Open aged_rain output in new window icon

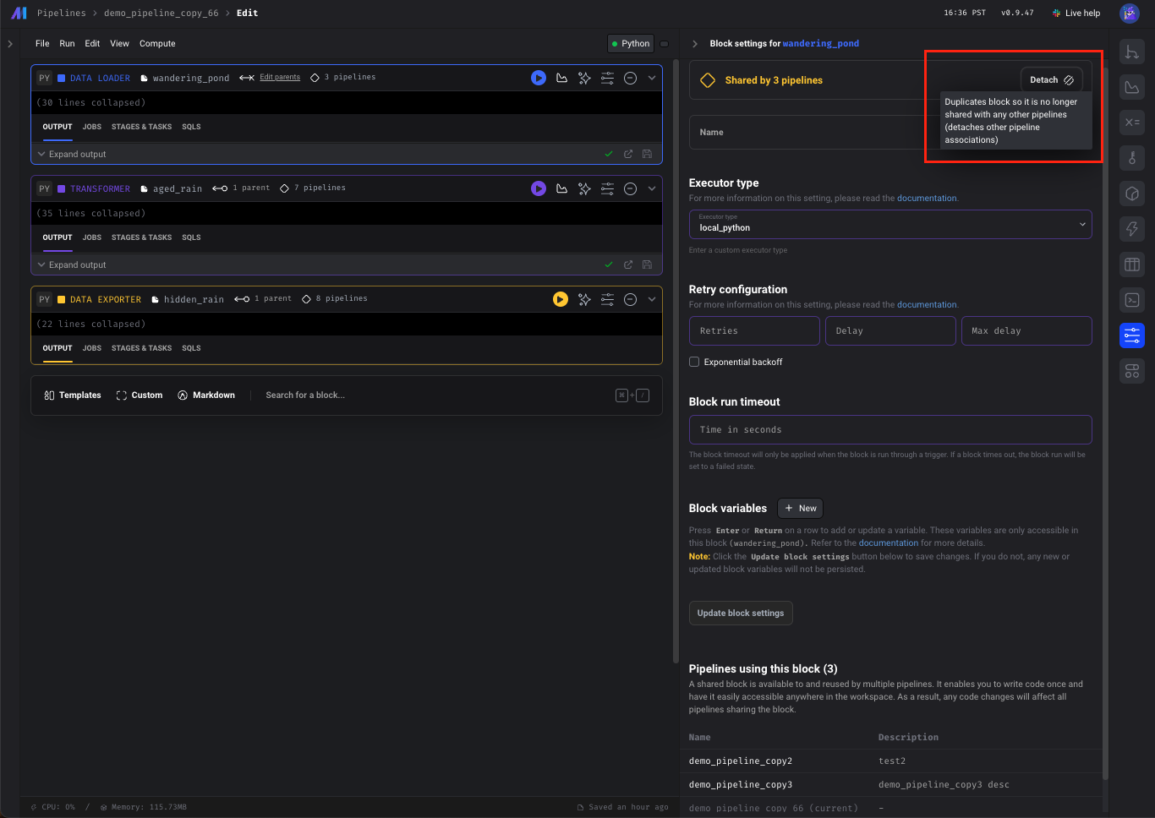[628, 264]
